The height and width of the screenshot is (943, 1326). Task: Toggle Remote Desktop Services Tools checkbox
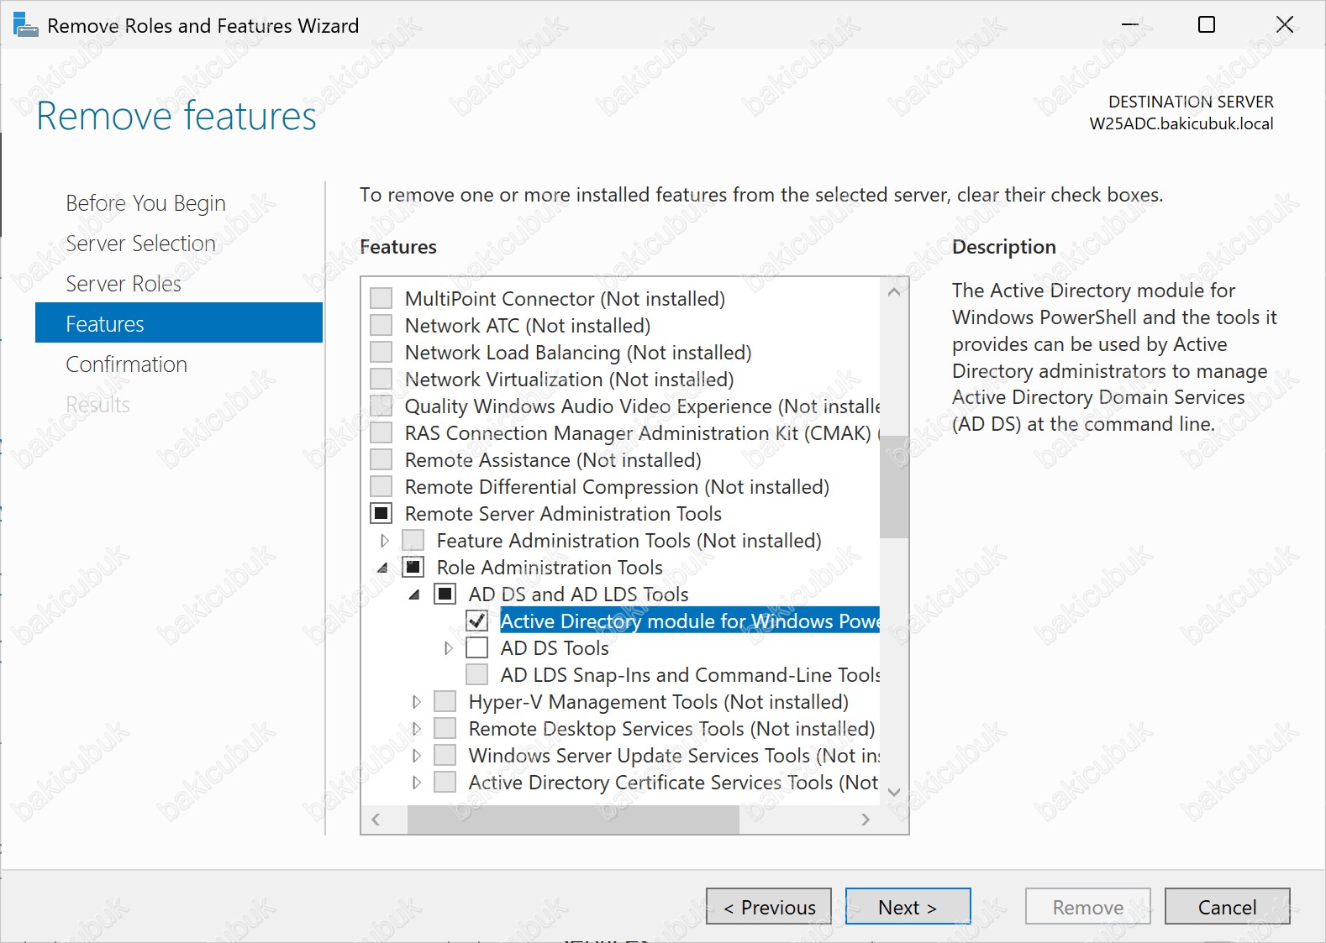tap(445, 729)
